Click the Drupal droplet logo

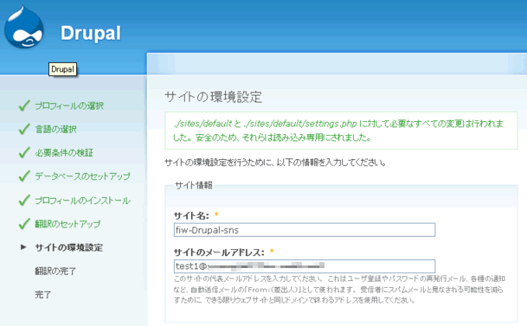coord(24,27)
